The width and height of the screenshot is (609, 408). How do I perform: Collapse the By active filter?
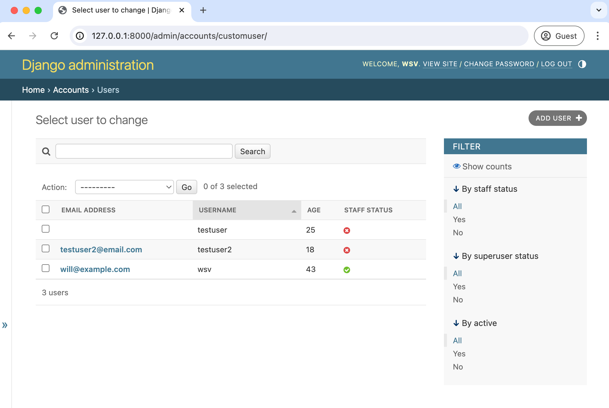click(475, 323)
